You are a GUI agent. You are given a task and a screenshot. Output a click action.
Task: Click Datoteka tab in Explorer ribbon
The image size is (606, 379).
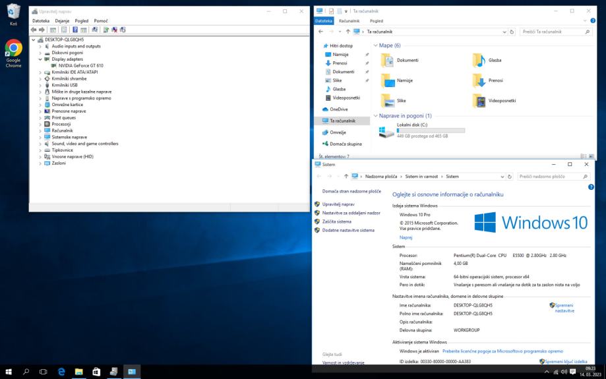324,21
